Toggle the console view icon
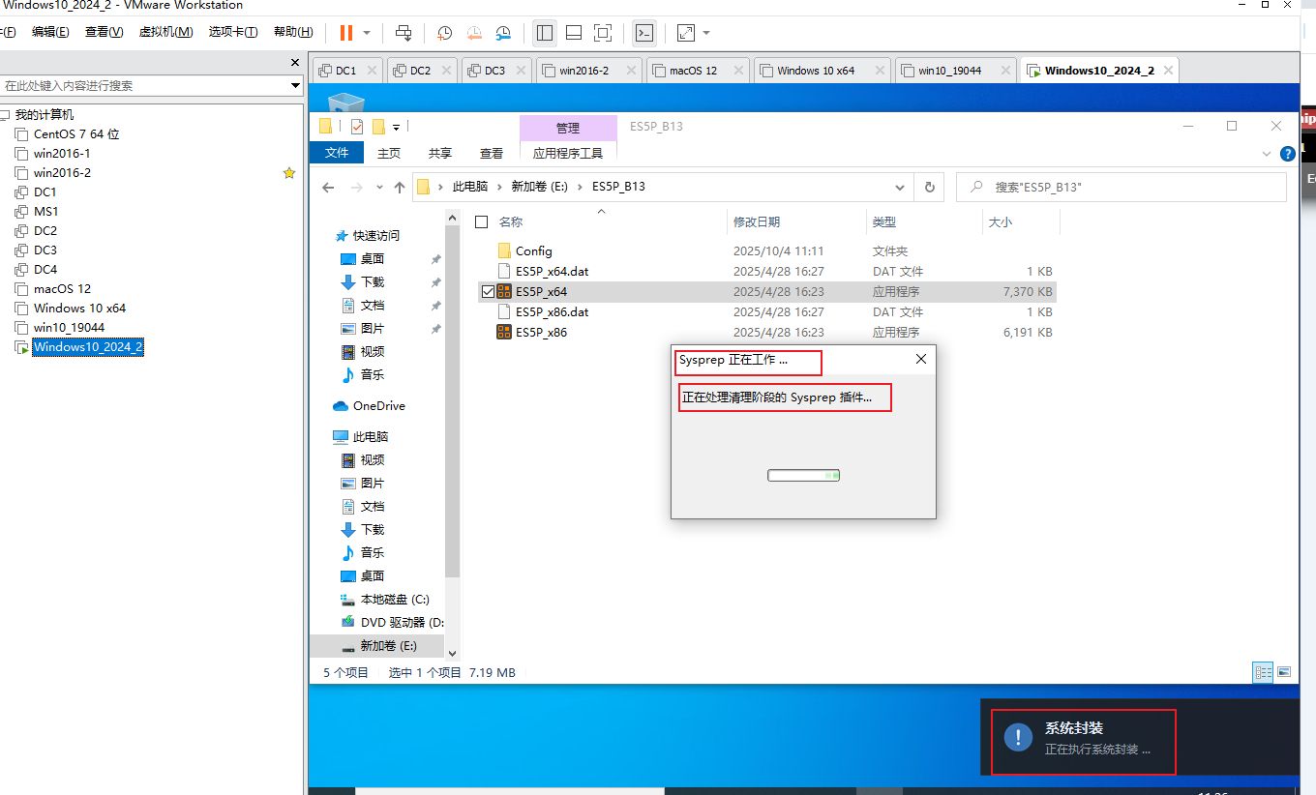This screenshot has height=795, width=1316. (x=644, y=33)
